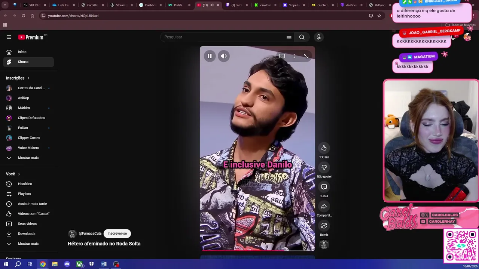
Task: Expand the Inscrições section
Action: [18, 78]
